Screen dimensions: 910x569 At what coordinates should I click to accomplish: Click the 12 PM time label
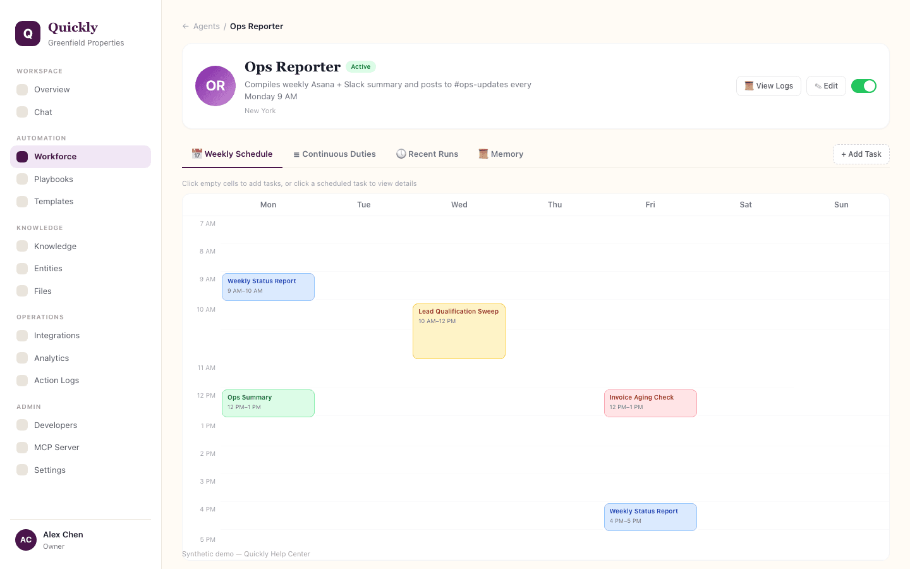click(x=206, y=396)
